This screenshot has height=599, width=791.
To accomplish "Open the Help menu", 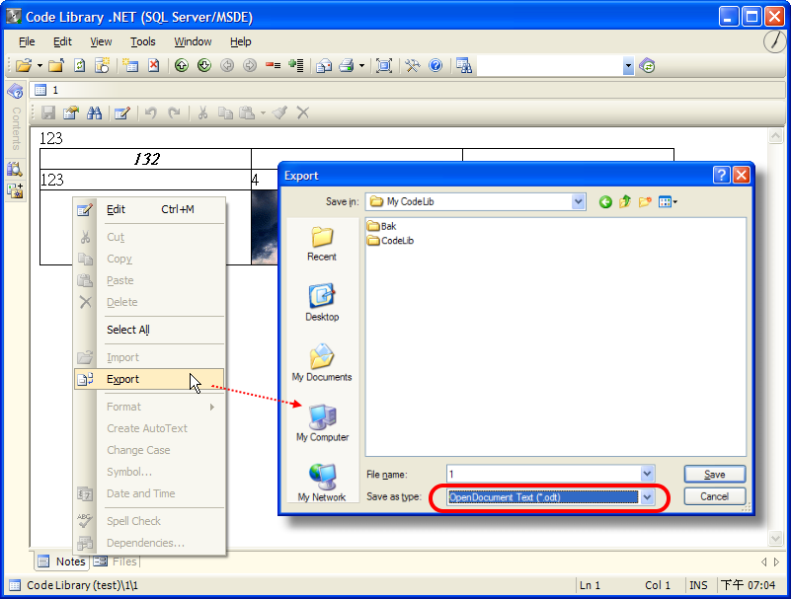I will pyautogui.click(x=241, y=41).
